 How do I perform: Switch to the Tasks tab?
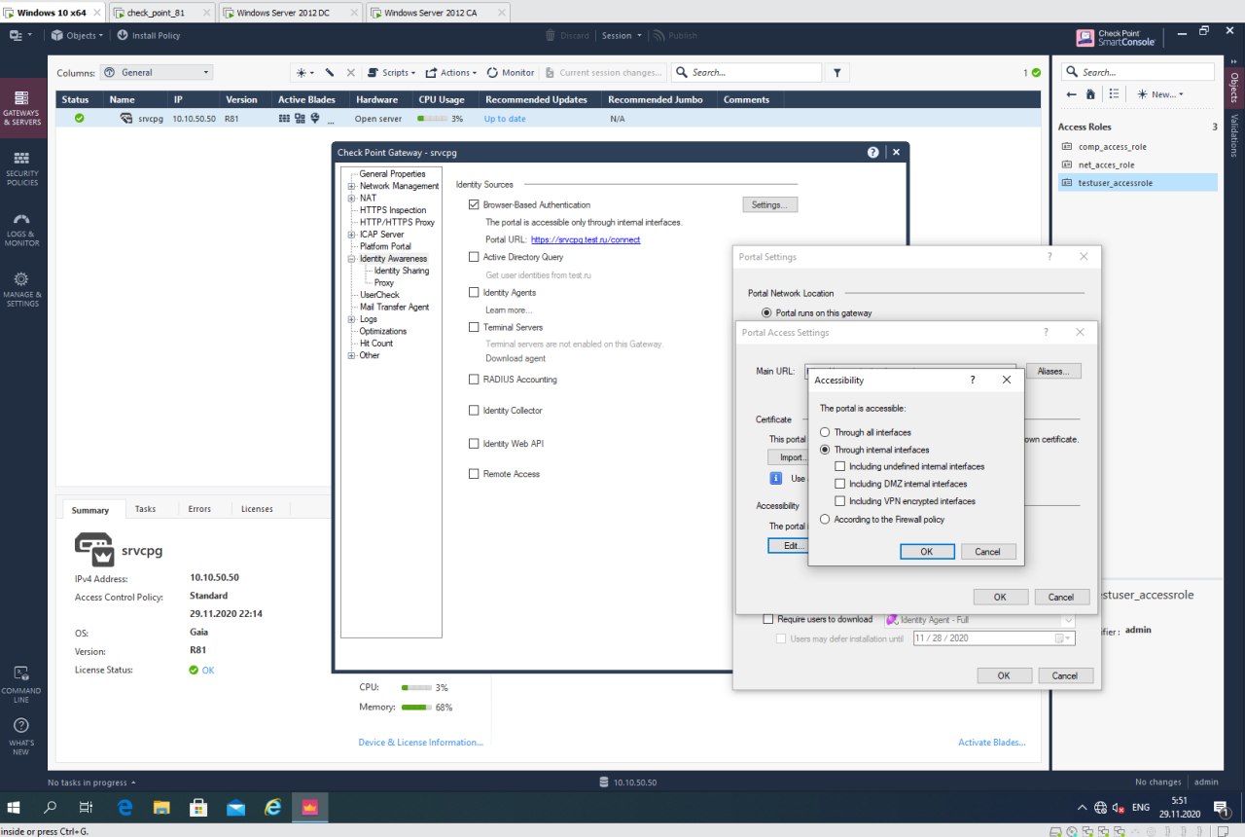pyautogui.click(x=145, y=509)
